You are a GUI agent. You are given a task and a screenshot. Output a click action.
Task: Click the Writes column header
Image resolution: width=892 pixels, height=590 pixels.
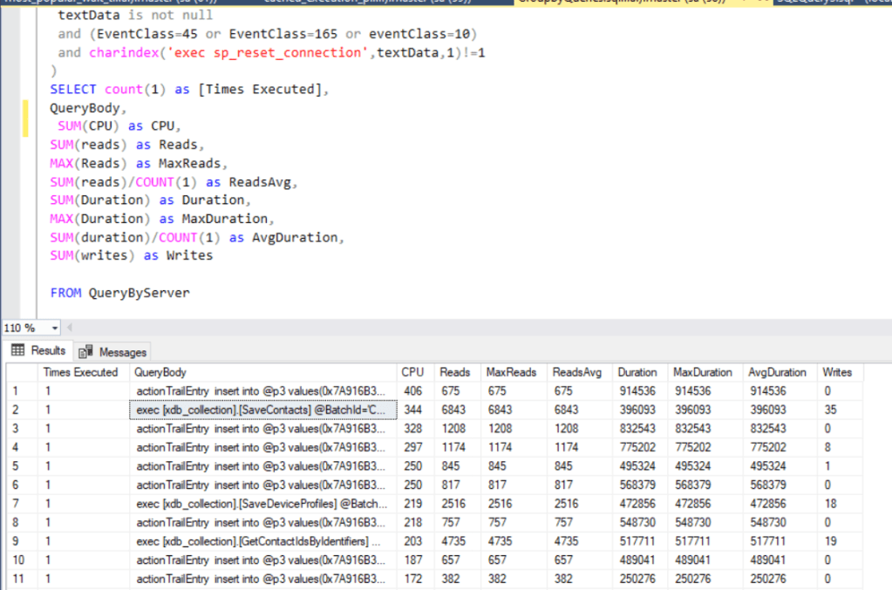[x=837, y=372]
